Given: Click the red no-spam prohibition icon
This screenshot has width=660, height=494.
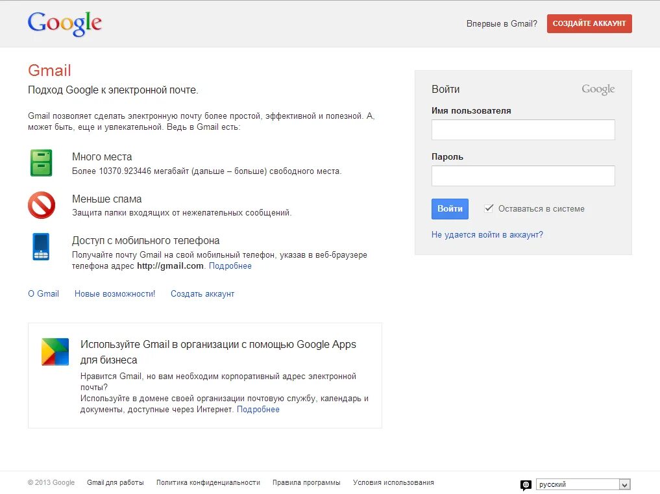Looking at the screenshot, I should click(42, 205).
